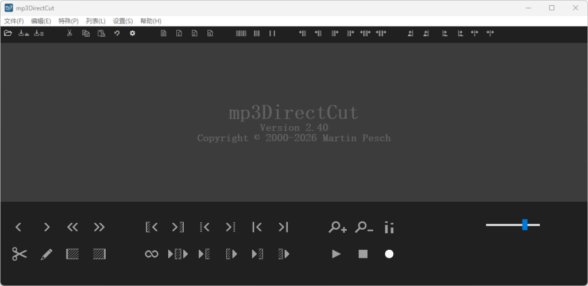This screenshot has width=588, height=286.
Task: Click the undo curved arrow icon
Action: 117,33
